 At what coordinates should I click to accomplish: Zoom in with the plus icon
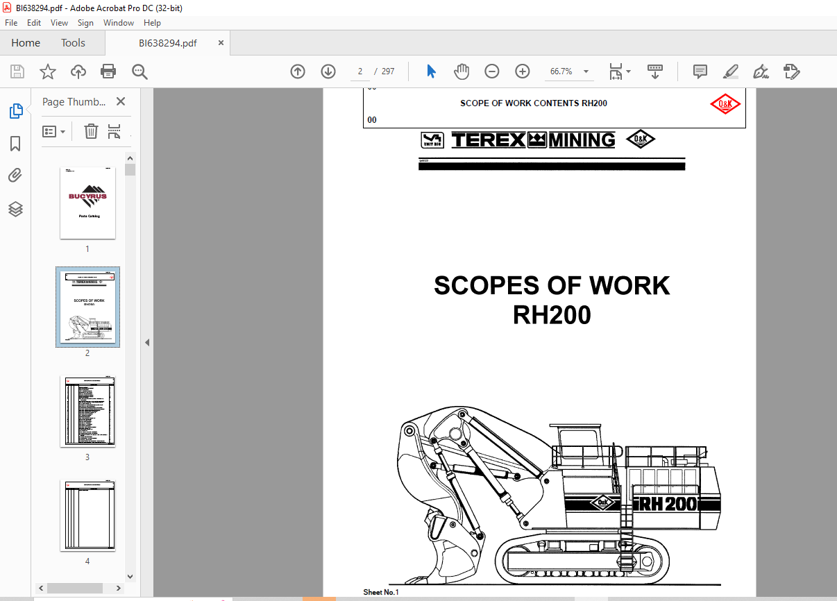coord(523,71)
